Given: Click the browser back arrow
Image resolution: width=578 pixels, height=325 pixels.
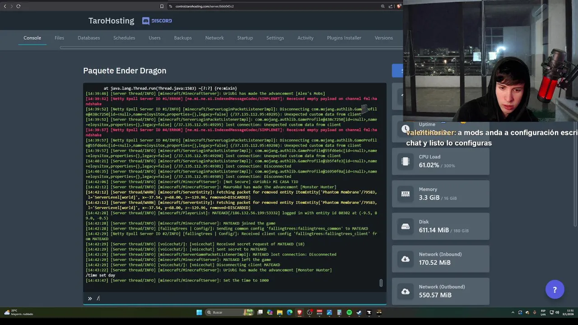Looking at the screenshot, I should point(5,6).
